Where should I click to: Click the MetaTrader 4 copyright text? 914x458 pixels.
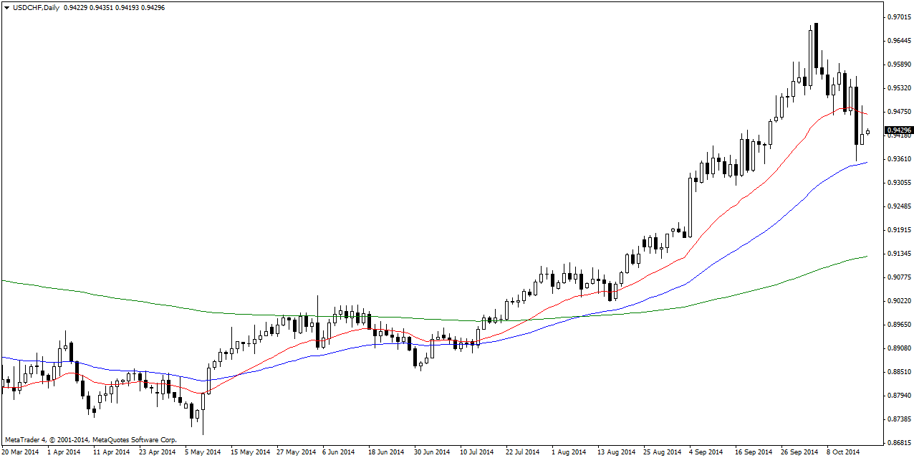click(x=91, y=439)
